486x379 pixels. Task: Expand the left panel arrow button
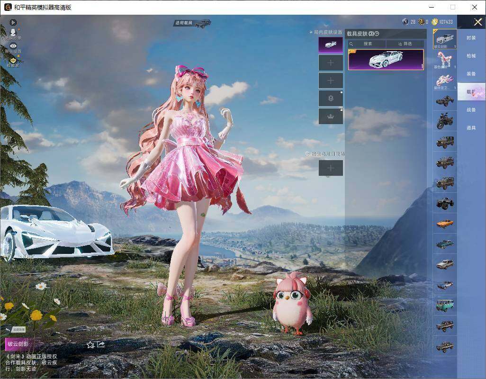(x=13, y=22)
